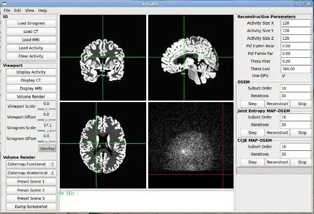Screen dimensions: 314x214
Task: Click the OSEM Step button
Action: pos(252,104)
